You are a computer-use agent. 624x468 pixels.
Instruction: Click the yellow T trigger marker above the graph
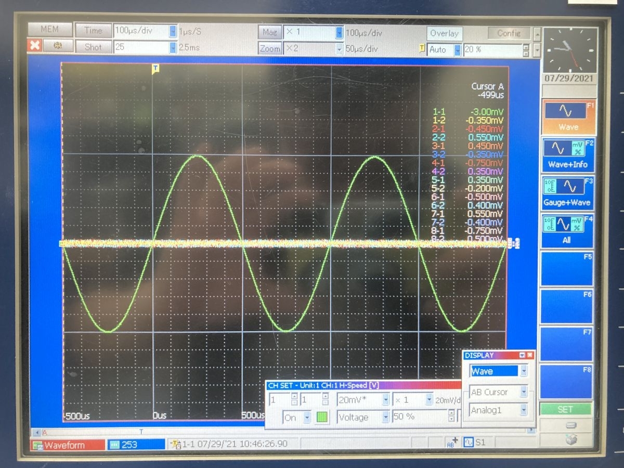tap(155, 69)
